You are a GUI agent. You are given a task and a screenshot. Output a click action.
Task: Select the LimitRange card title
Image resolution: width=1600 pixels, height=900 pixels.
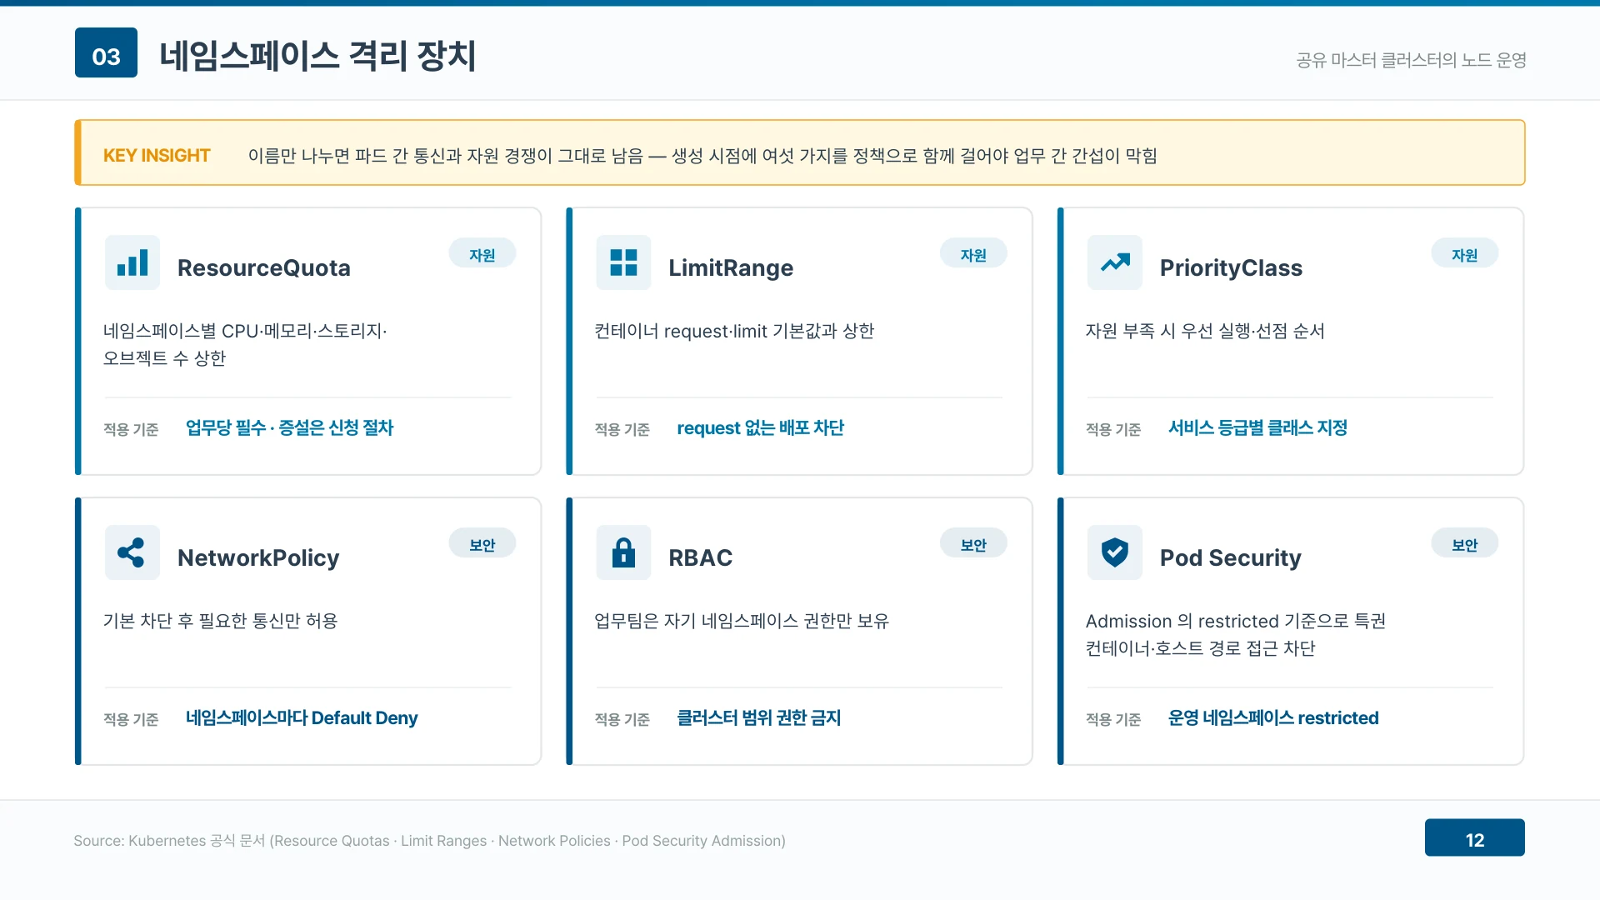pyautogui.click(x=731, y=268)
